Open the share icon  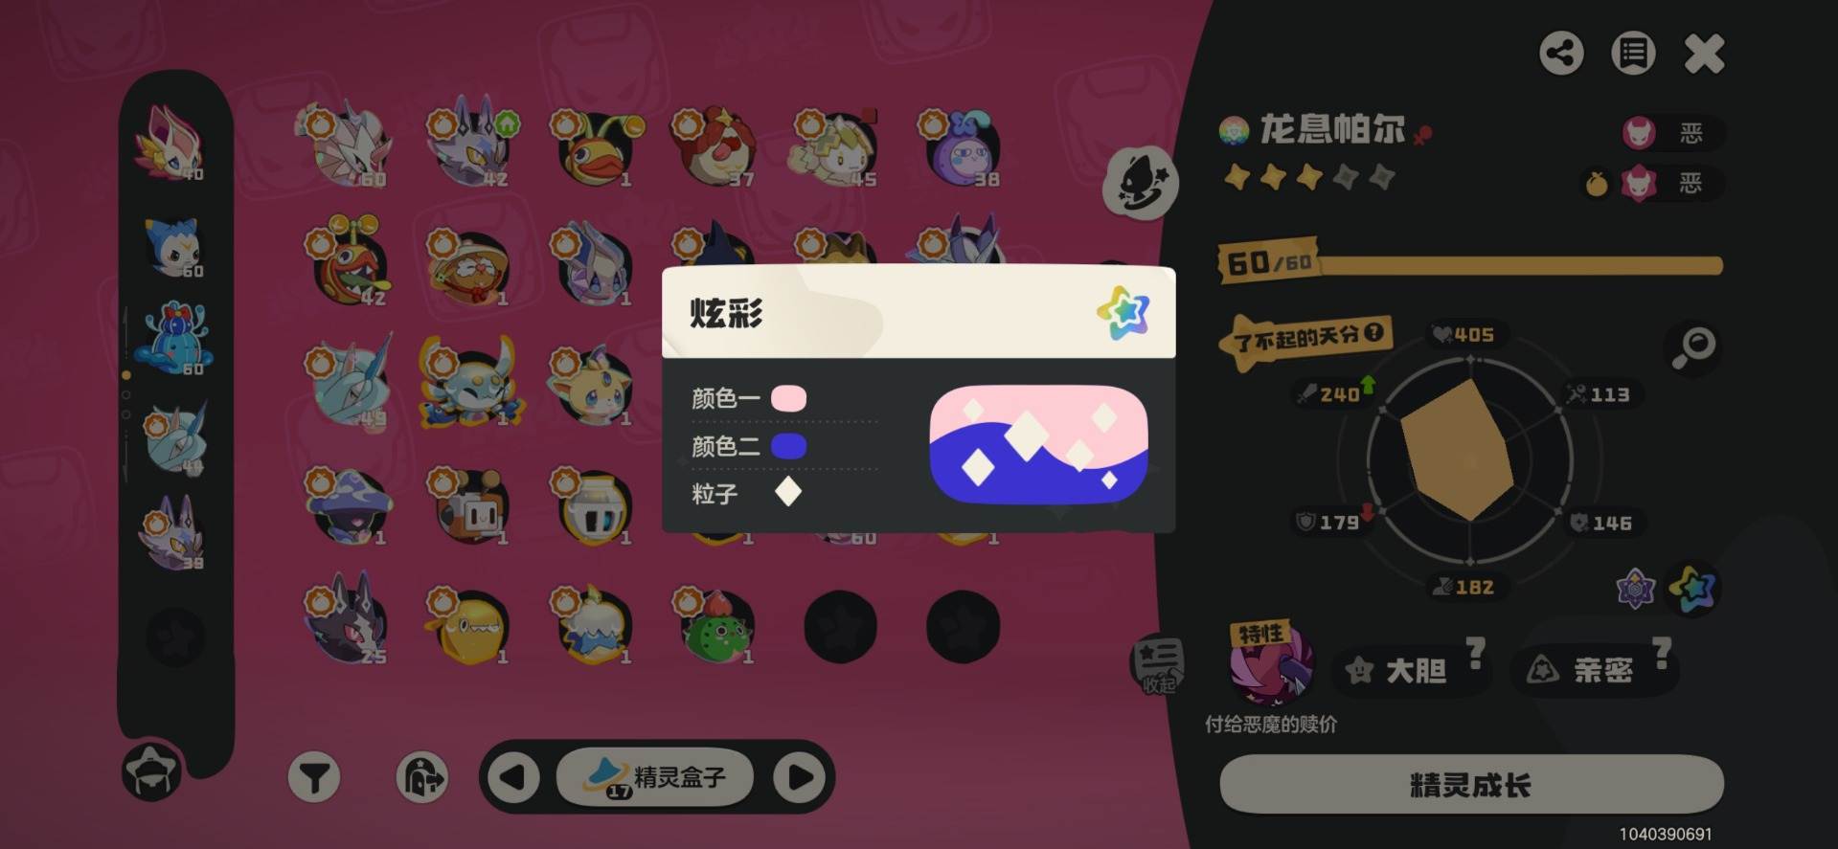pos(1561,54)
